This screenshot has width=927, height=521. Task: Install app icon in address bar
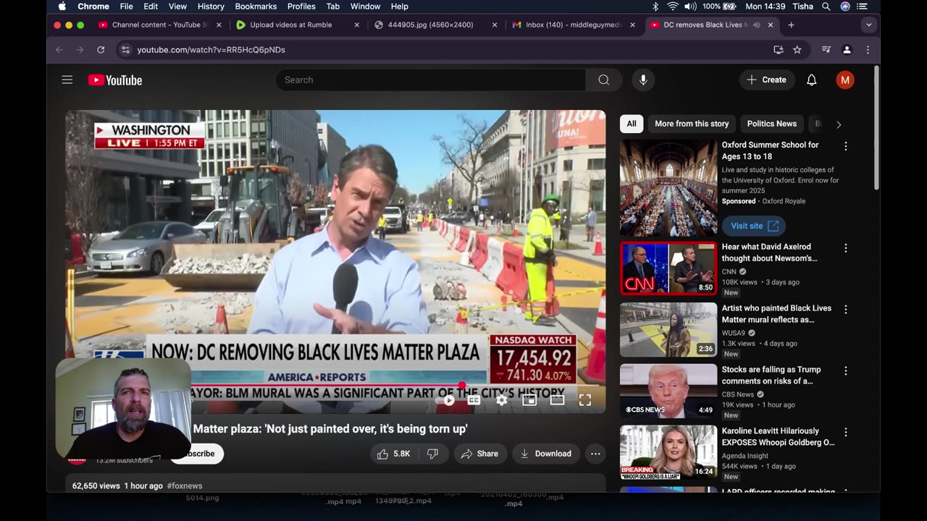click(779, 50)
